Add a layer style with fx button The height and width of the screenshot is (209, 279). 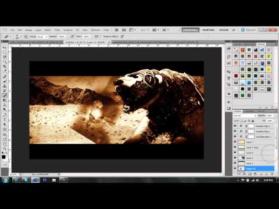[x=245, y=174]
